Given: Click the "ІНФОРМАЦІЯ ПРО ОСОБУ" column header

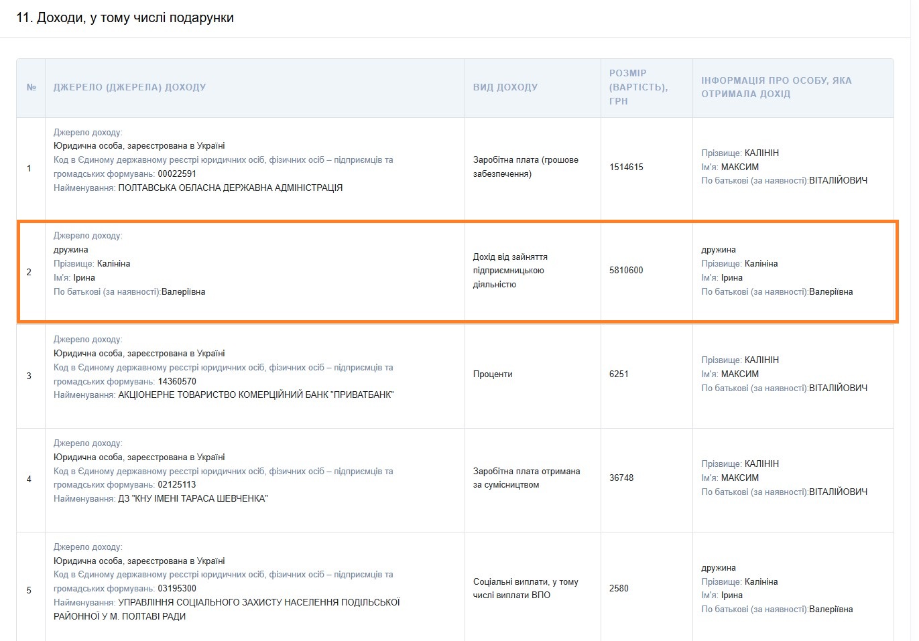Looking at the screenshot, I should (x=776, y=87).
